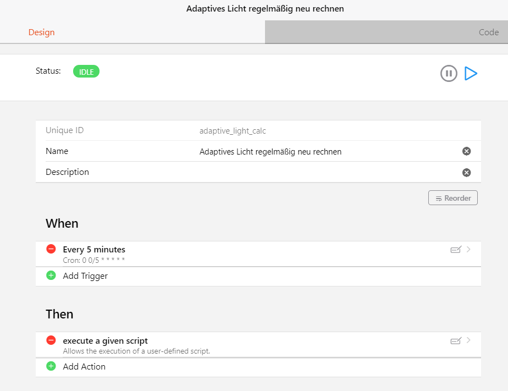This screenshot has width=508, height=391.
Task: Click the green plus next to Add Action
Action: click(51, 366)
